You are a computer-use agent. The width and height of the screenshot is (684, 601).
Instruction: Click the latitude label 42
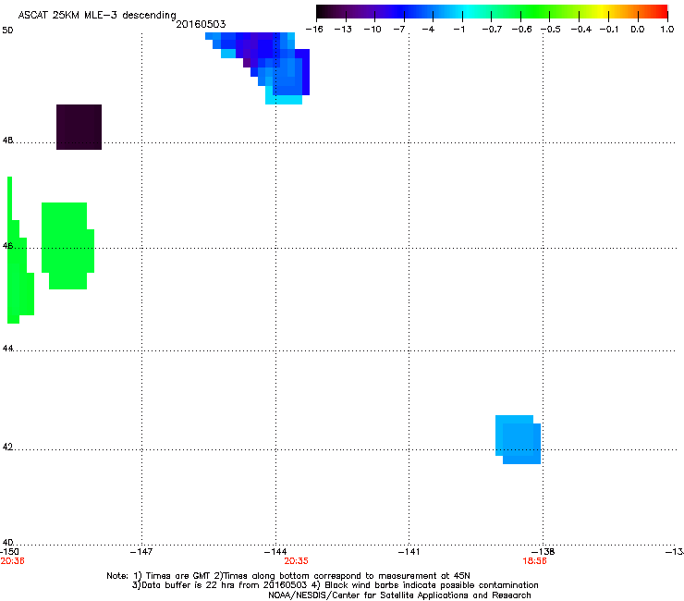(7, 447)
